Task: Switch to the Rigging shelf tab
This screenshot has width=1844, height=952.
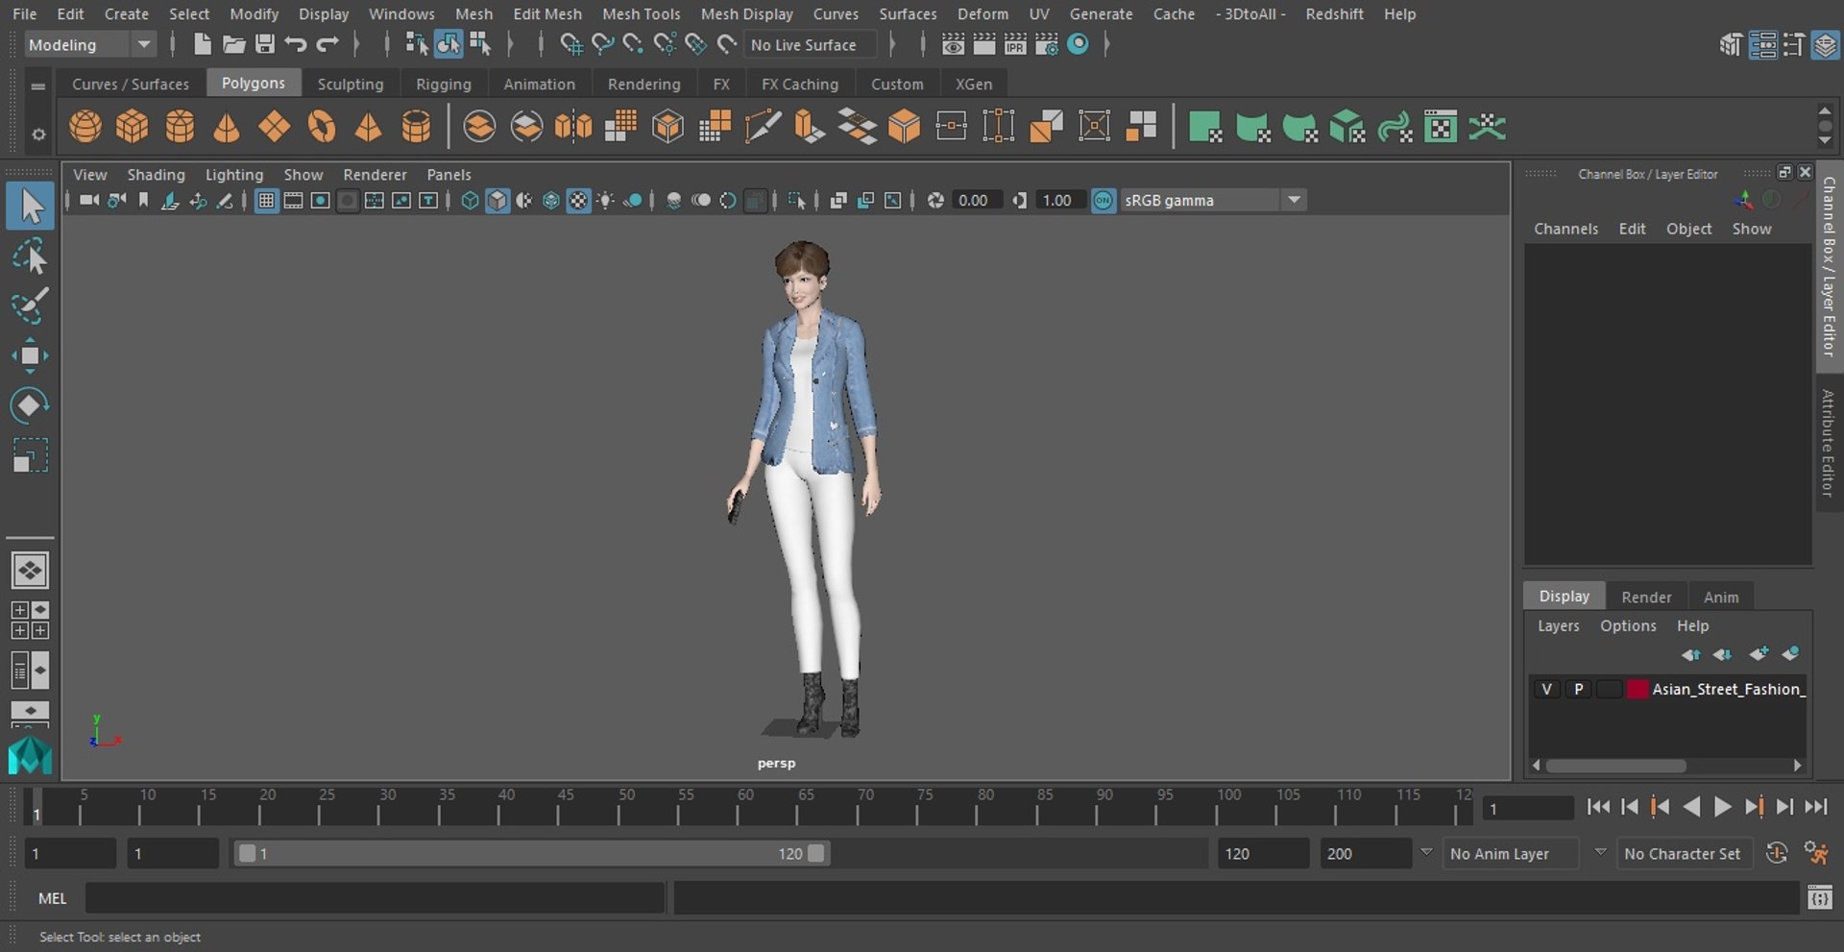Action: coord(444,85)
